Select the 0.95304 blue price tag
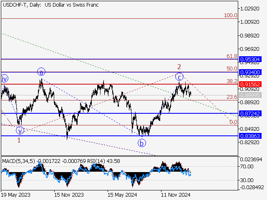 point(250,60)
